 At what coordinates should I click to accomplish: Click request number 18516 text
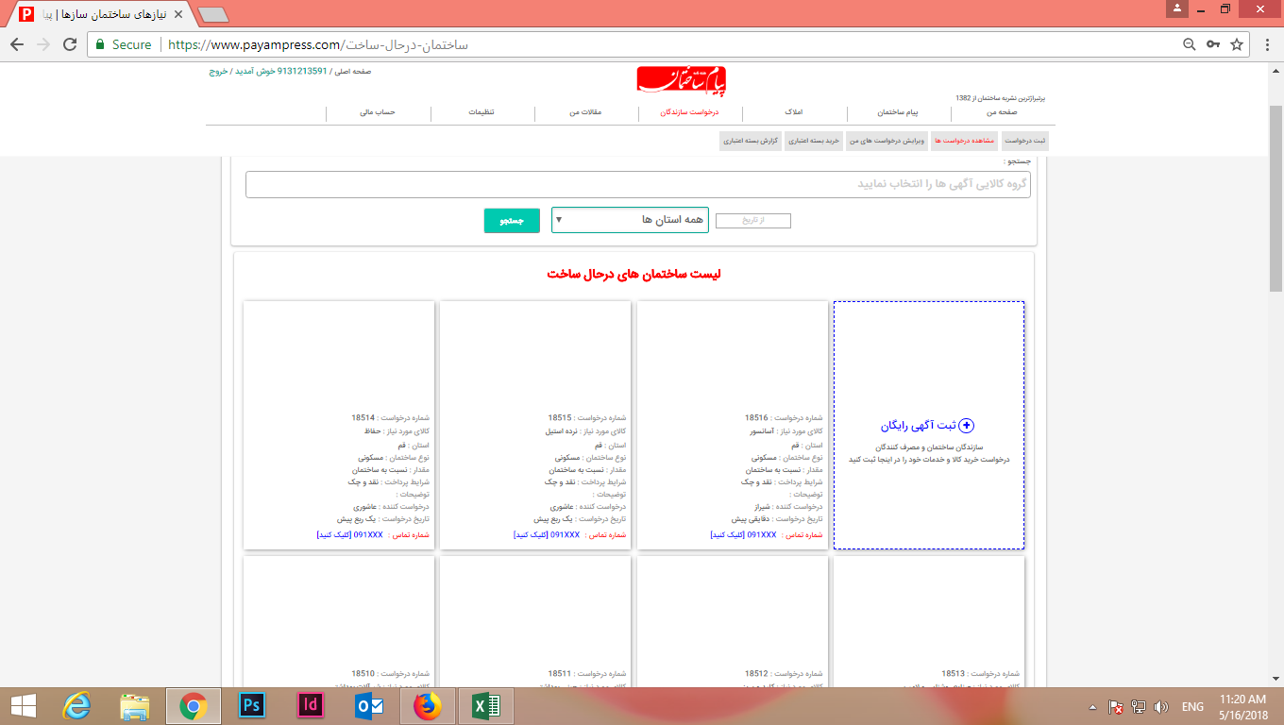click(x=756, y=417)
